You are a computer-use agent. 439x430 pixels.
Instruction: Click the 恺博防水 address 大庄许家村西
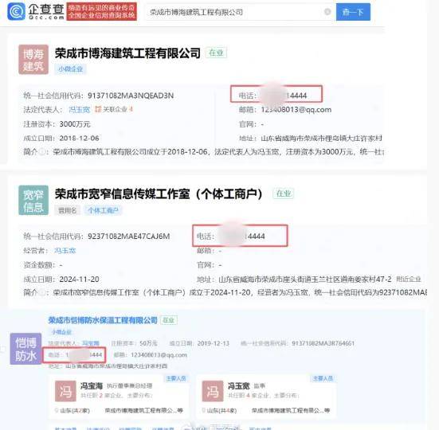pyautogui.click(x=116, y=366)
